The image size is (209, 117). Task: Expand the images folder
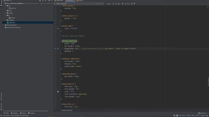6,13
